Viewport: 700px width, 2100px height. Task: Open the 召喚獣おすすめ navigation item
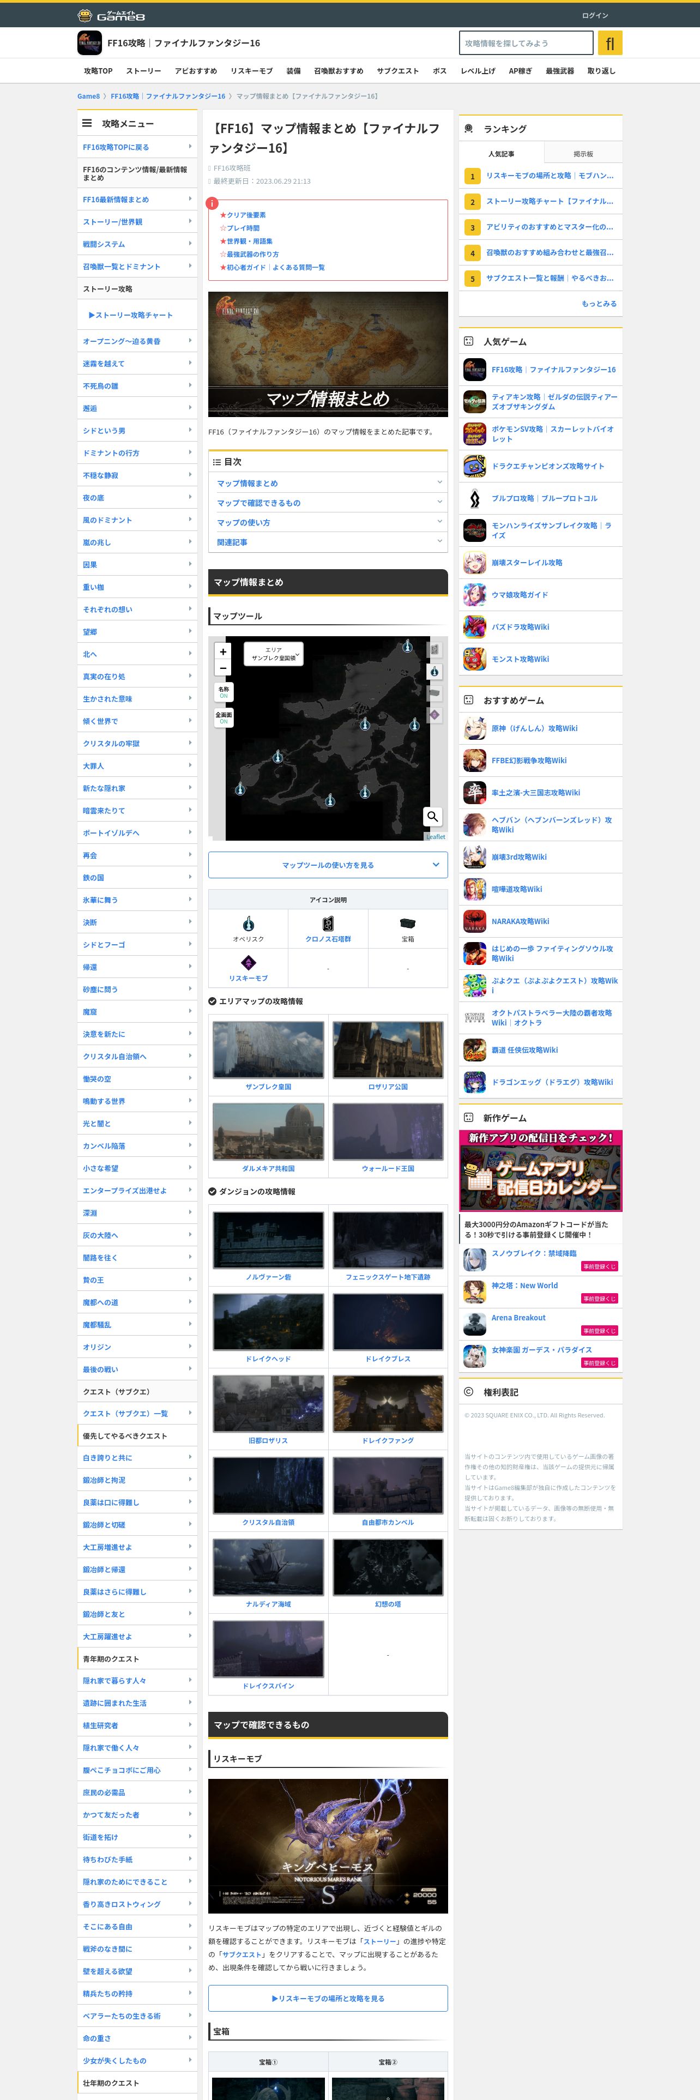(x=338, y=71)
